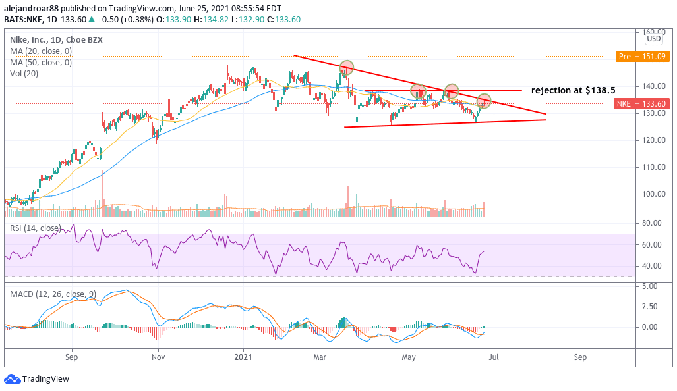Select the MACD (12, 26, close, 9) label

[x=53, y=294]
